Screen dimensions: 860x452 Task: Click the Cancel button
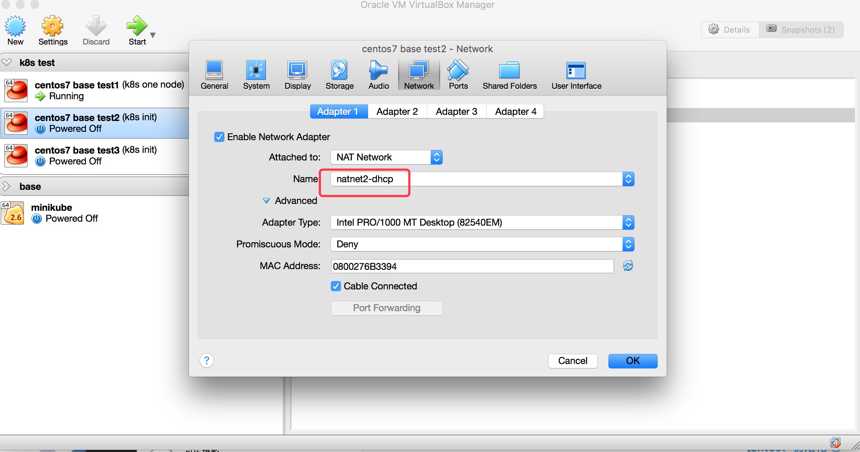click(572, 361)
